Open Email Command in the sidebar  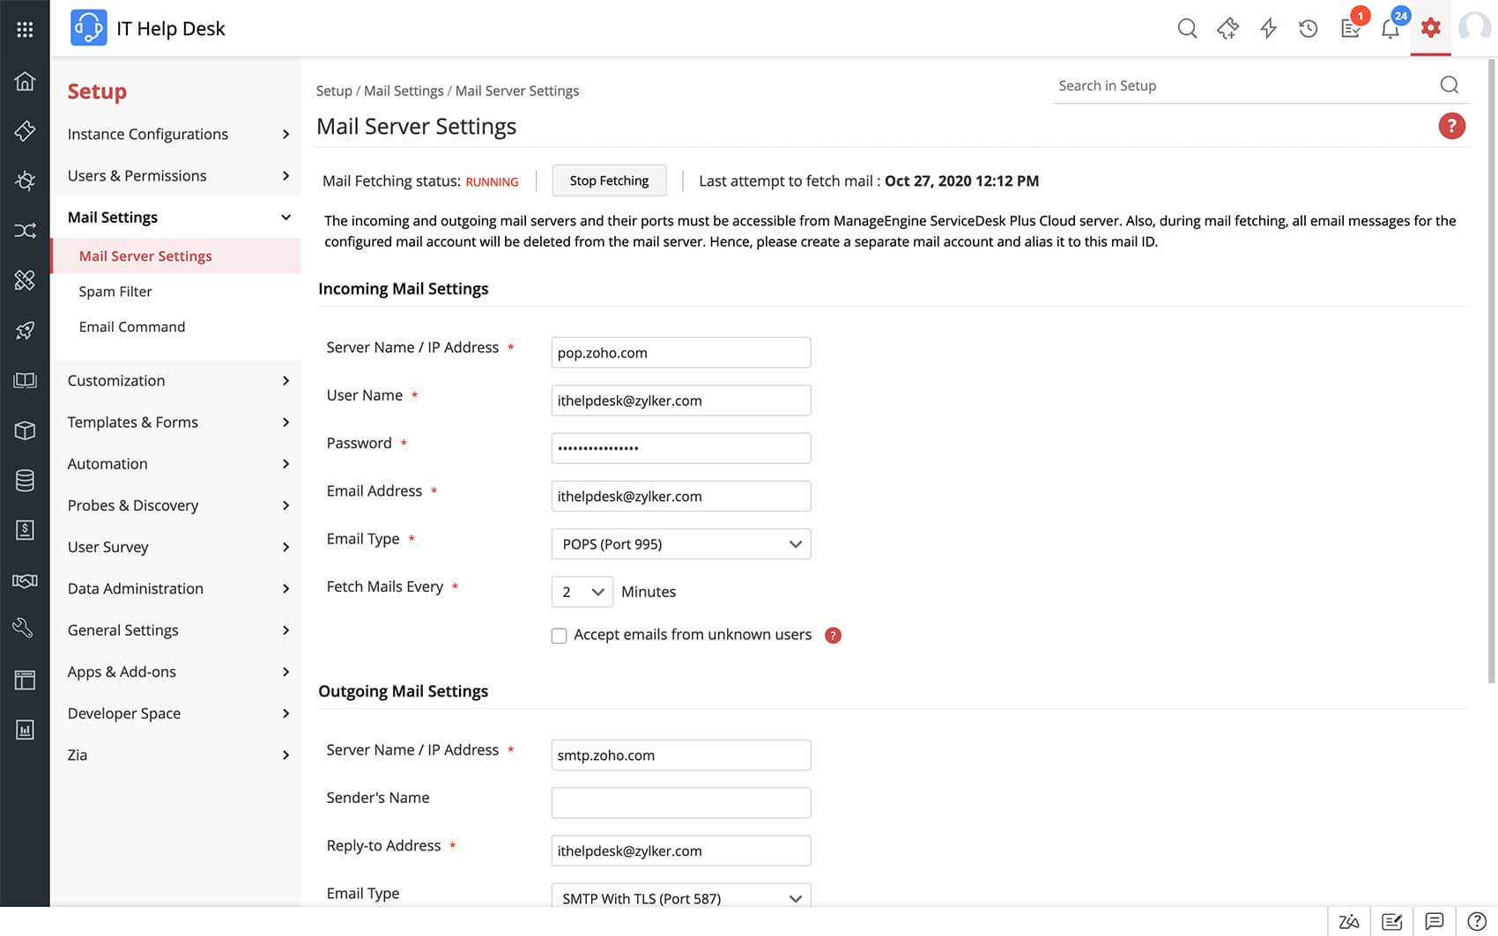(132, 327)
